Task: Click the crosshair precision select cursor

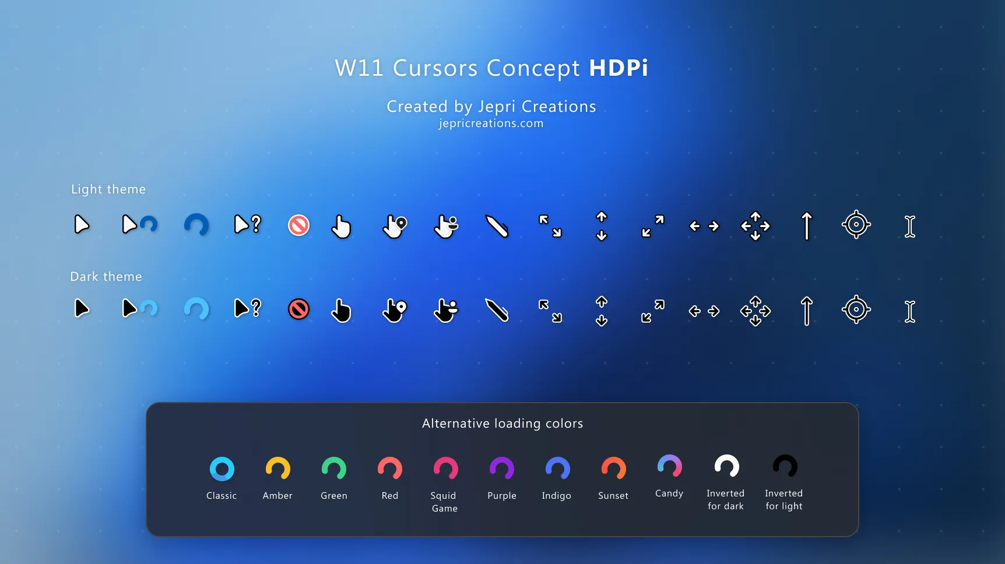Action: 856,225
